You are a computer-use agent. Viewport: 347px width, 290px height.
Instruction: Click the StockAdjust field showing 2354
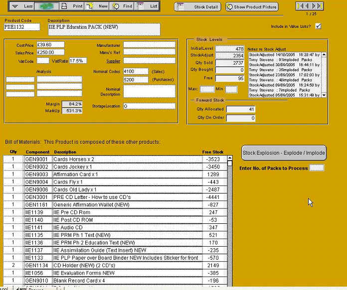(230, 56)
